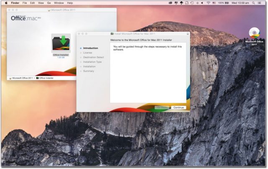Click the Creative Cloud menu bar icon

[170, 3]
